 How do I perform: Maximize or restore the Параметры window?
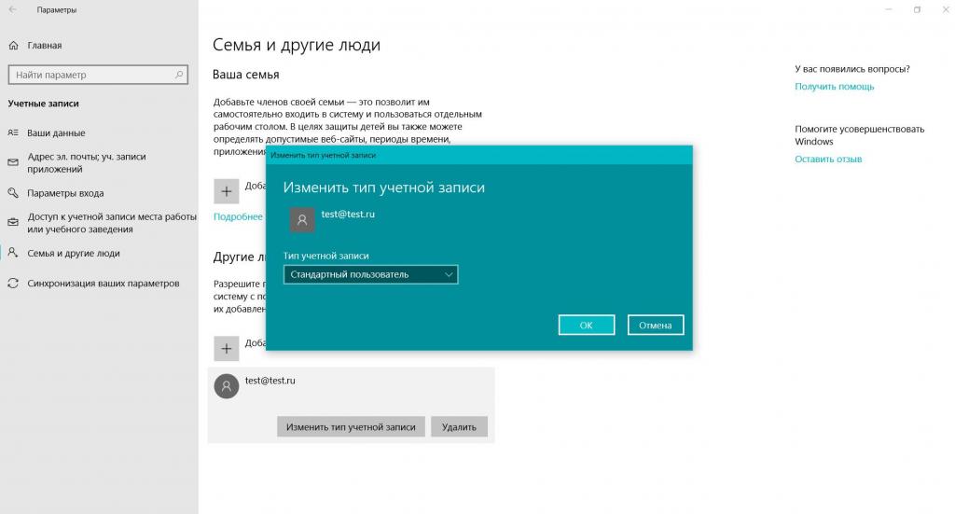[918, 9]
